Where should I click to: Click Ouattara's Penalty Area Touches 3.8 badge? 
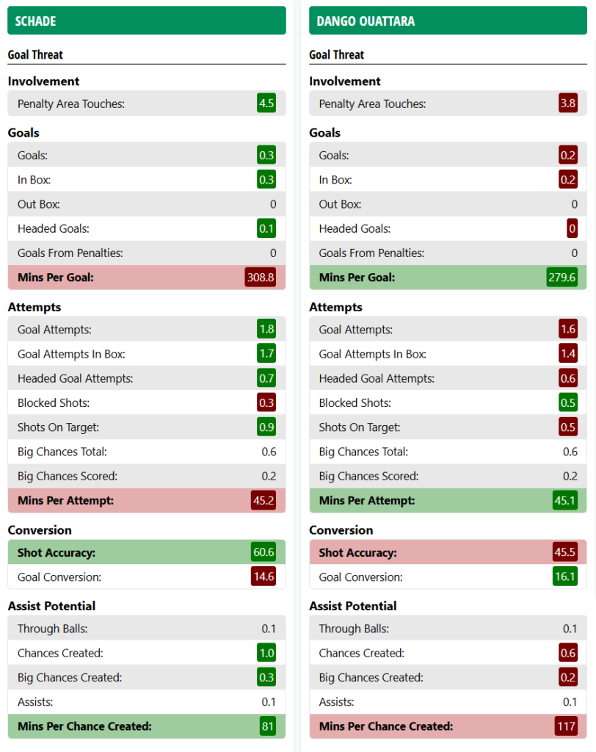point(567,104)
